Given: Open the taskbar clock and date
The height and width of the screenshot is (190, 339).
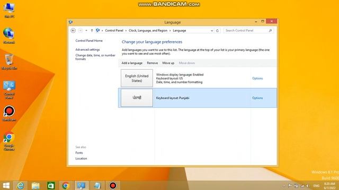Looking at the screenshot, I should (x=329, y=186).
